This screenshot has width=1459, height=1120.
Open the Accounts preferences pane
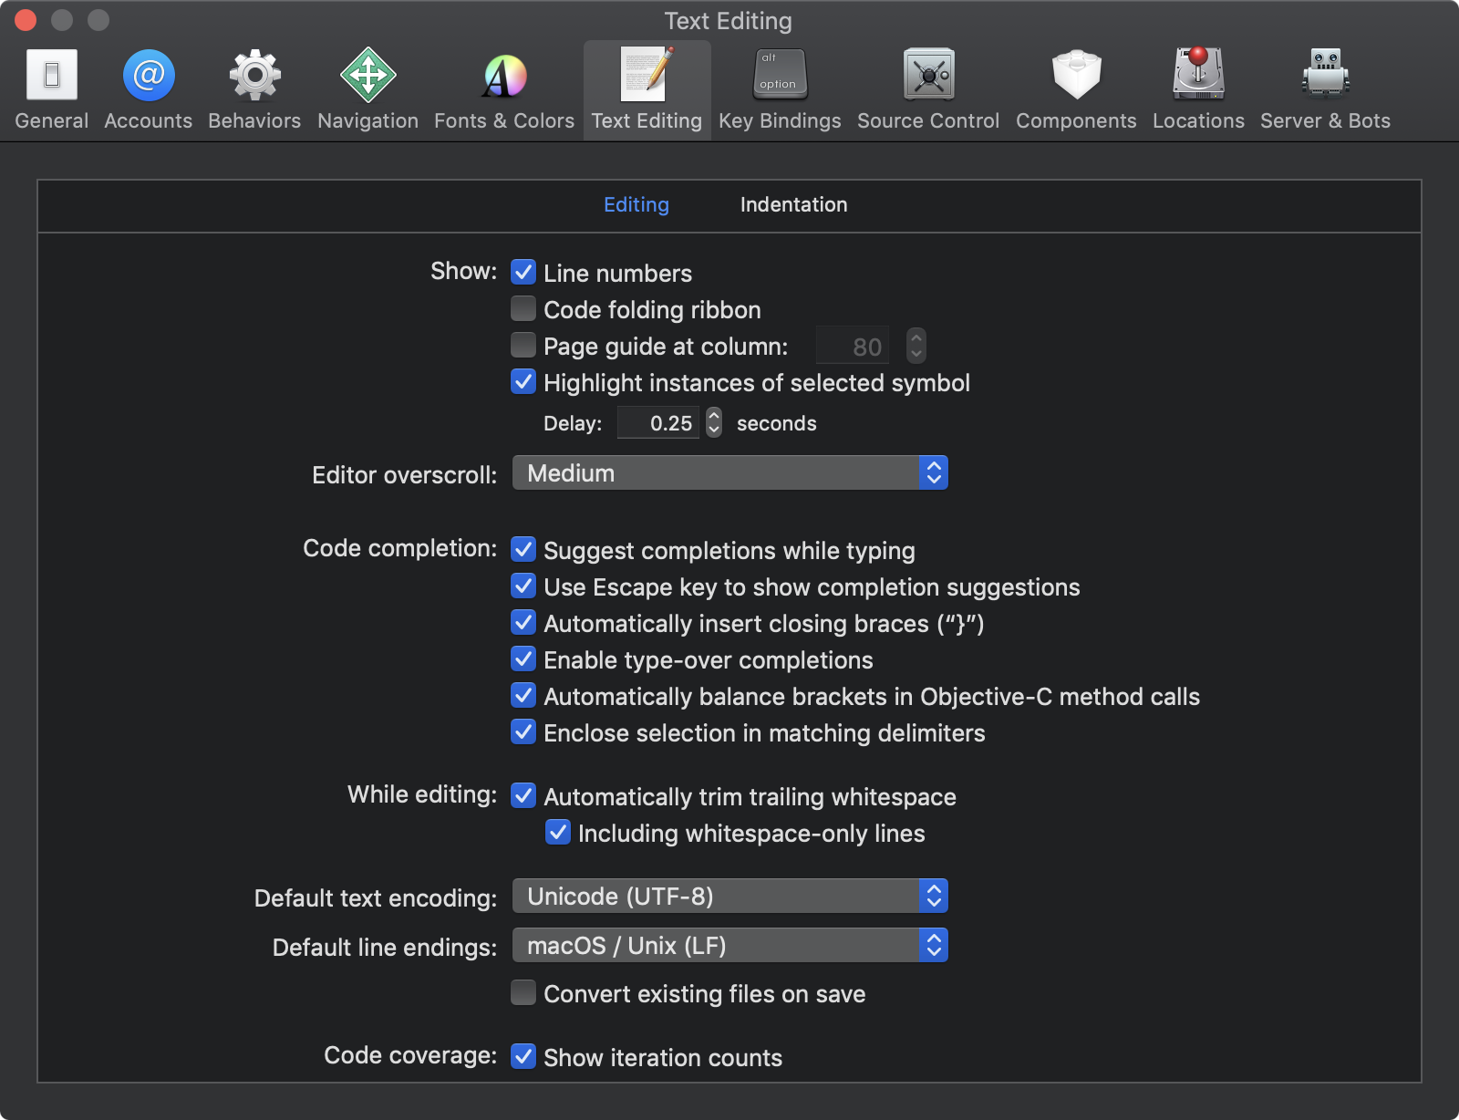pos(149,89)
